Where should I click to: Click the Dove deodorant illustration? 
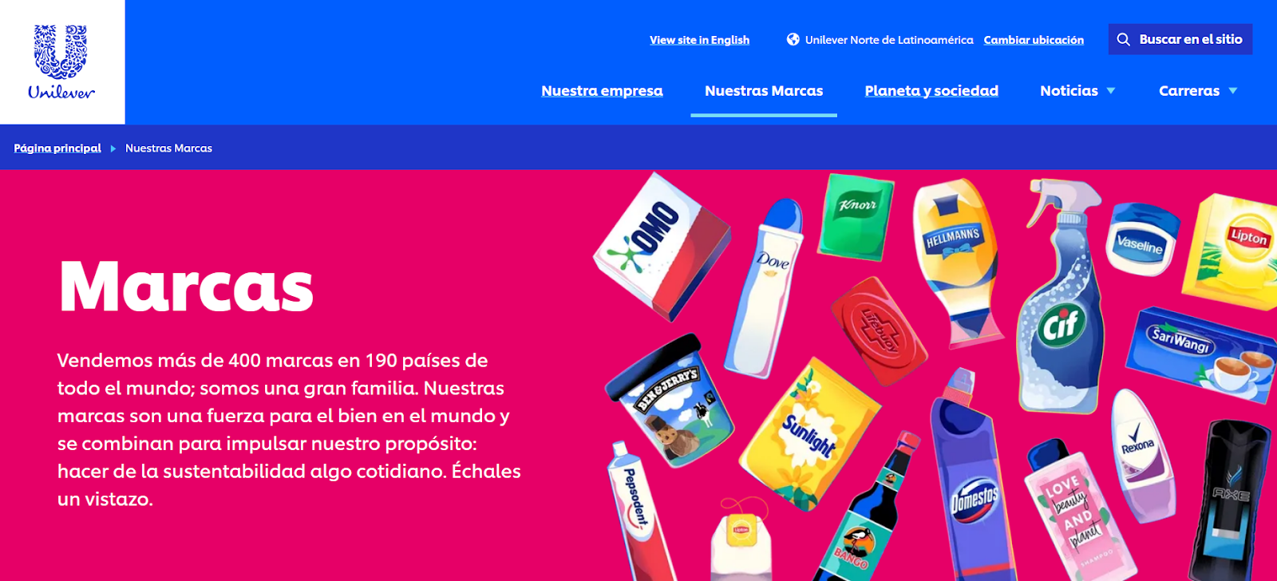(x=766, y=287)
